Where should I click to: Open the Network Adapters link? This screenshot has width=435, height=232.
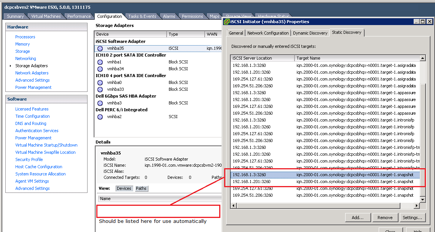32,73
